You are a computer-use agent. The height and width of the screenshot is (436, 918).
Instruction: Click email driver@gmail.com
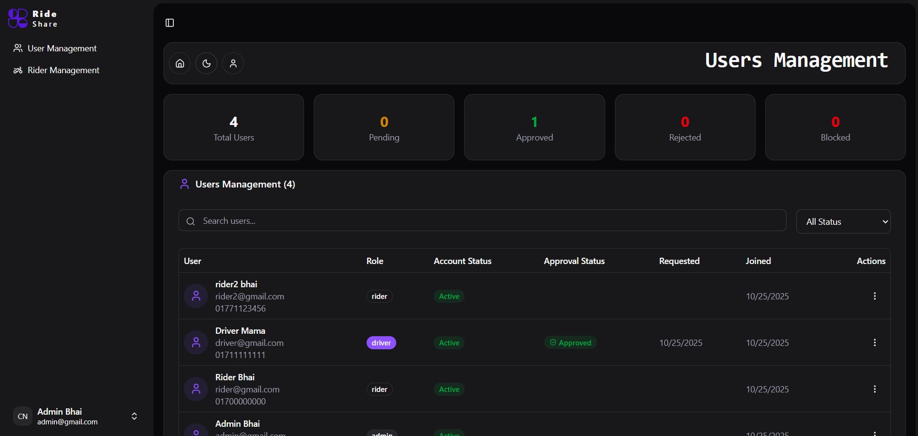249,343
